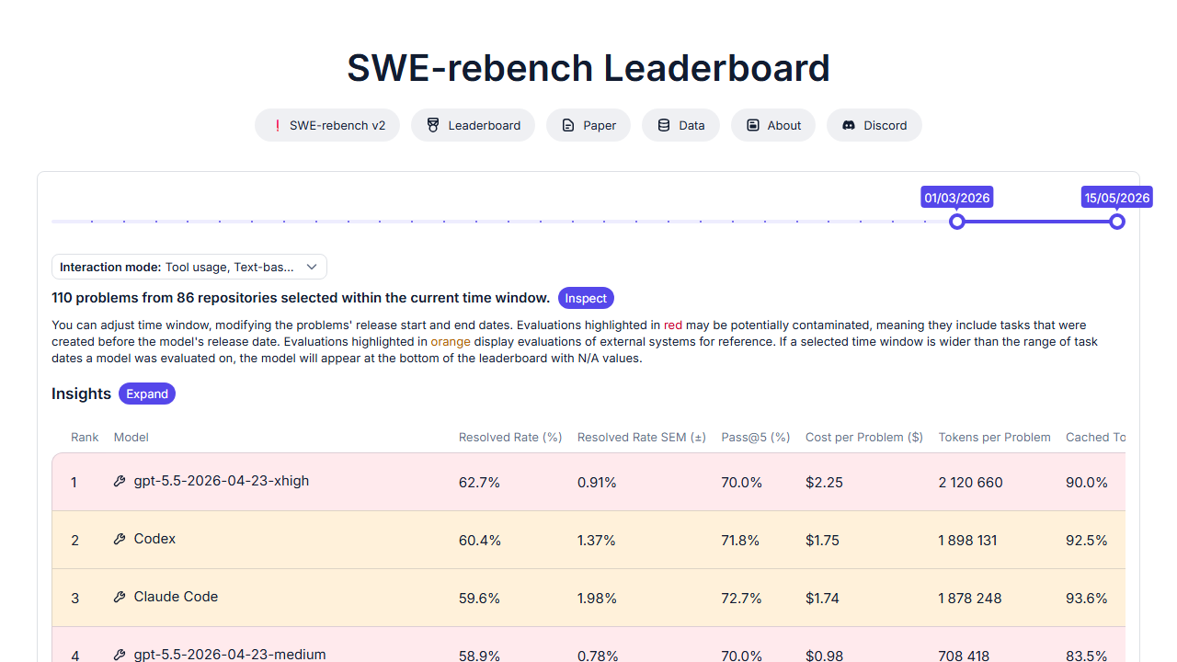Click the 1 898 131 tokens value
Image resolution: width=1177 pixels, height=662 pixels.
tap(968, 540)
